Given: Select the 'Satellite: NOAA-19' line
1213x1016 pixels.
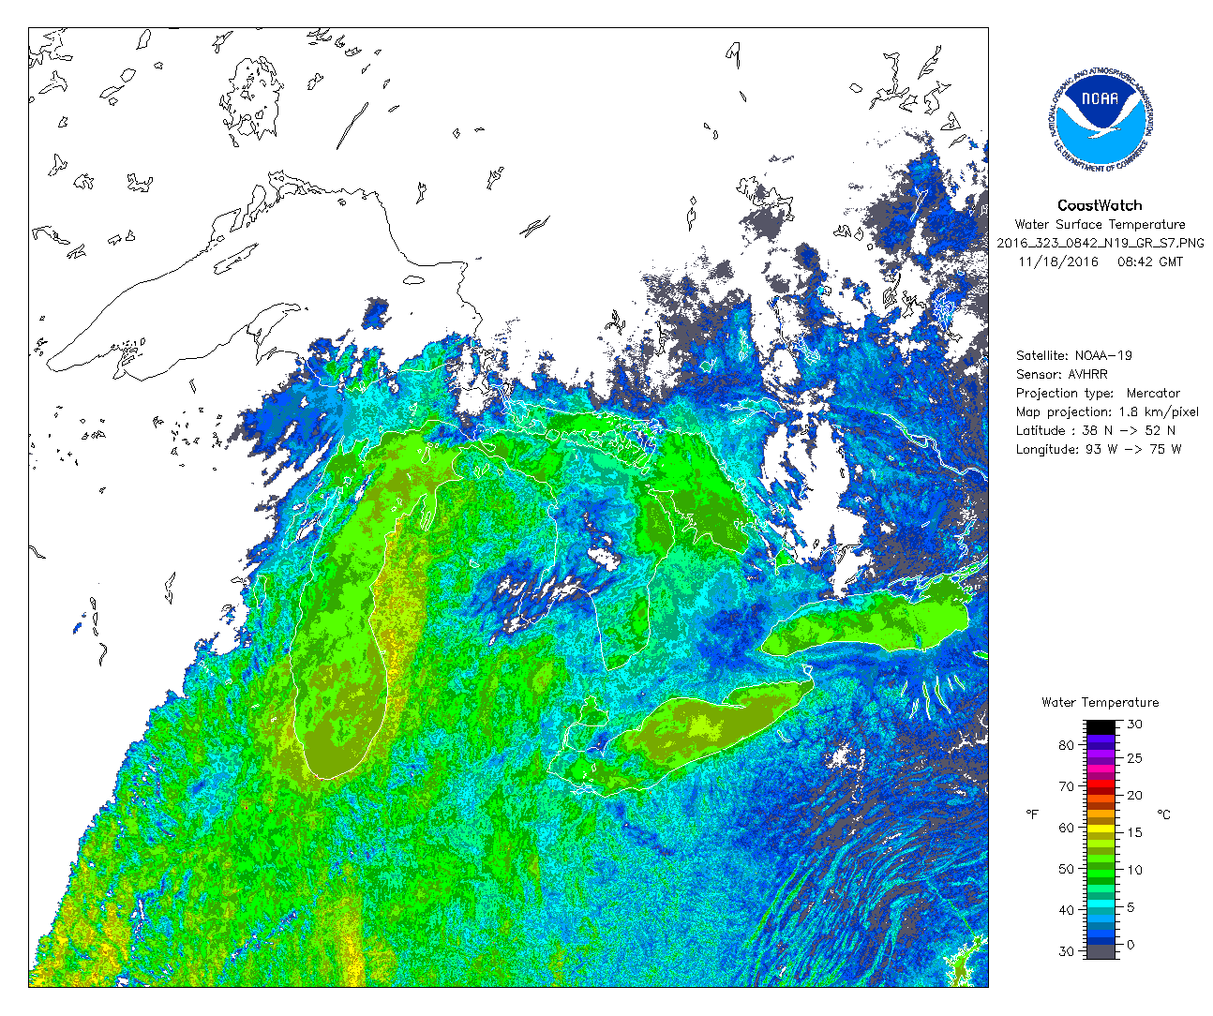Looking at the screenshot, I should coord(1074,356).
